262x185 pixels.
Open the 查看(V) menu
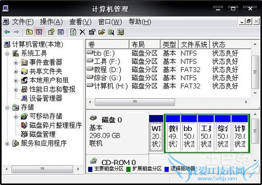coord(80,22)
